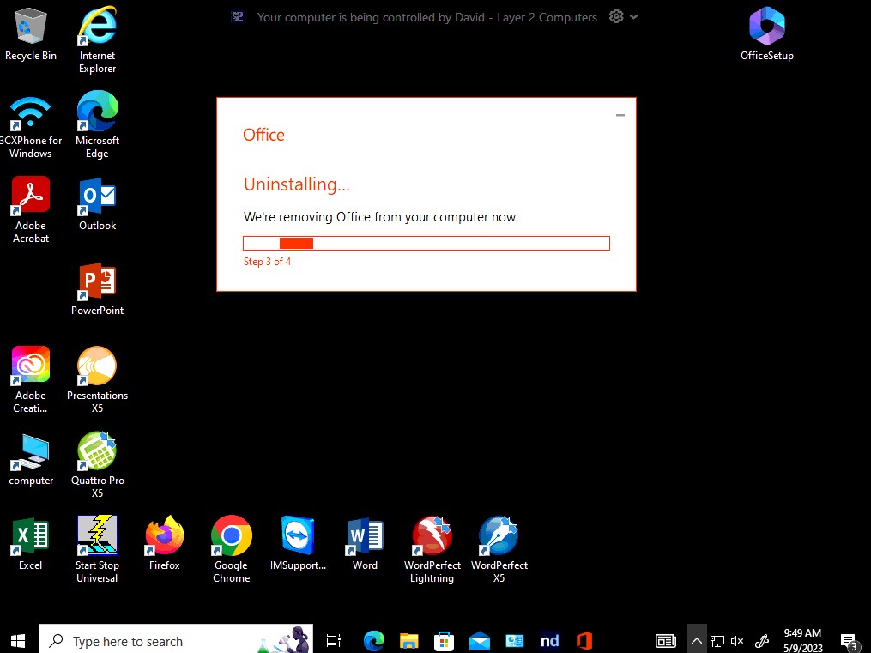Open Microsoft Store from taskbar
The width and height of the screenshot is (871, 653).
pyautogui.click(x=444, y=641)
